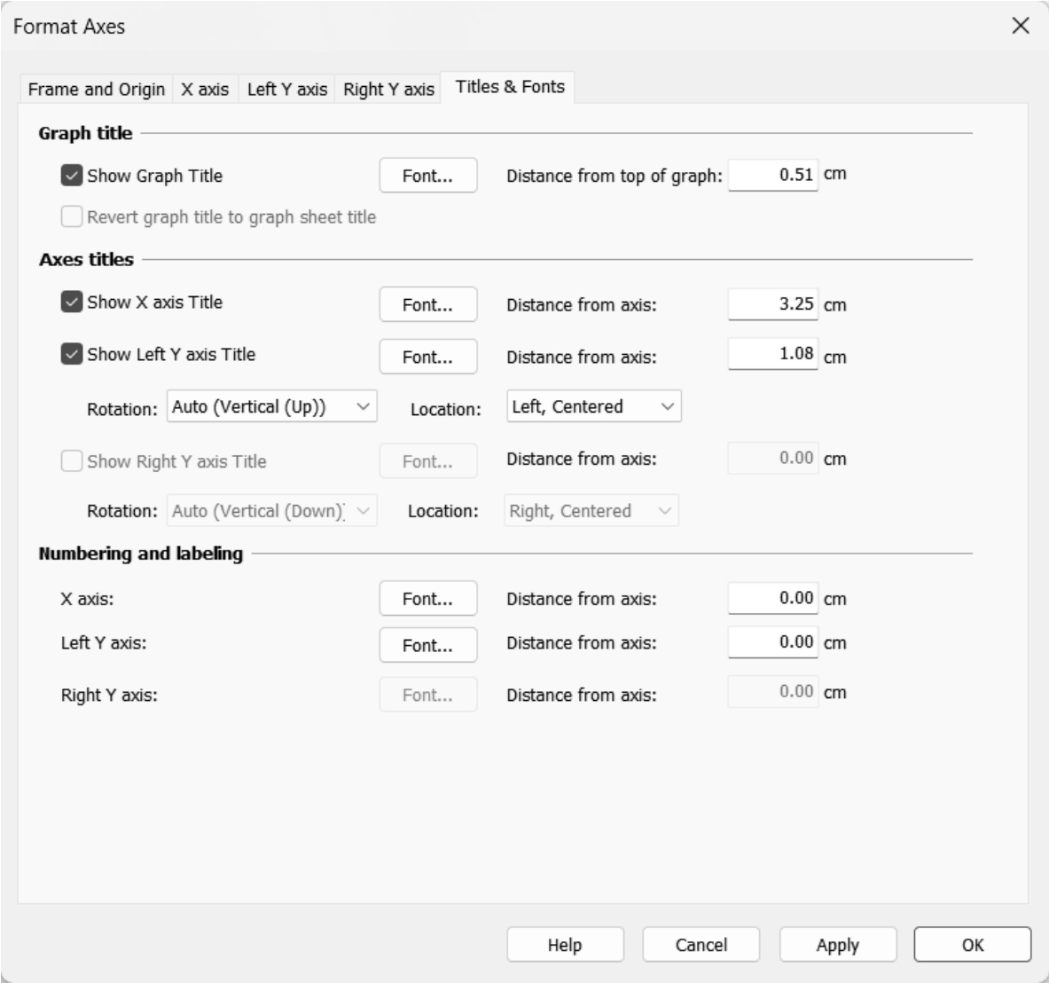This screenshot has width=1049, height=983.
Task: Uncheck Show Graph Title checkbox
Action: [x=72, y=176]
